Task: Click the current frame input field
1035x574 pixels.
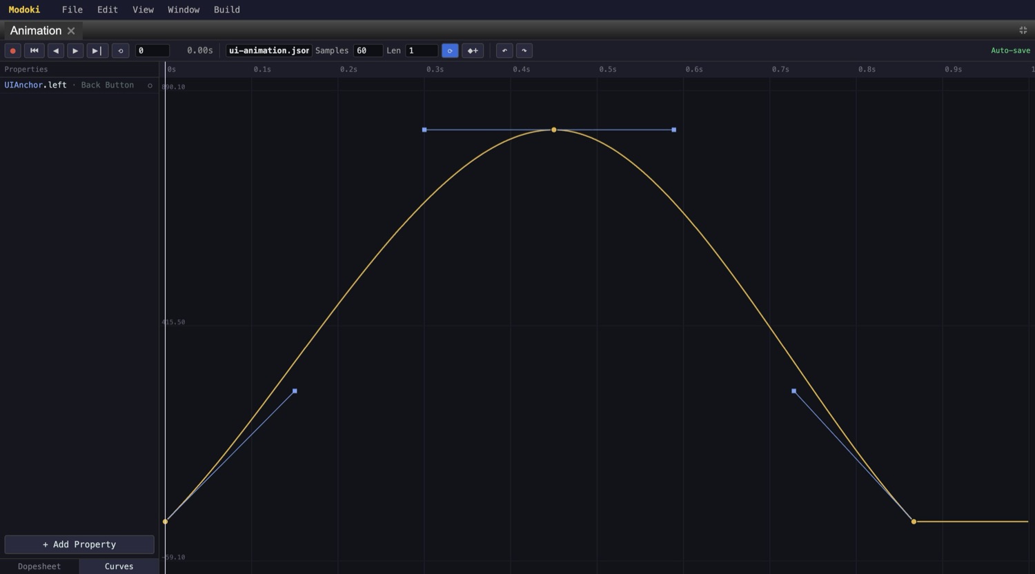Action: [152, 50]
